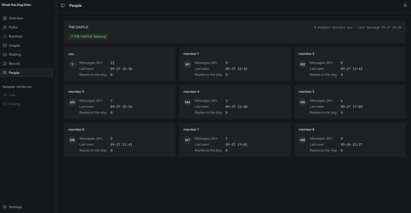Screen dimensions: 411x213
Task: Click the M1 avatar badge
Action: pyautogui.click(x=188, y=64)
